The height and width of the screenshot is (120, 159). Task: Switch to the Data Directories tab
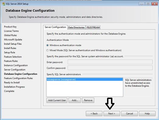coord(76,27)
